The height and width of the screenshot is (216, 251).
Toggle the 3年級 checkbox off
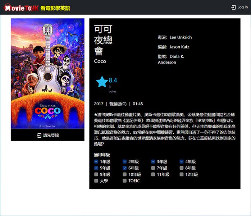click(x=153, y=162)
